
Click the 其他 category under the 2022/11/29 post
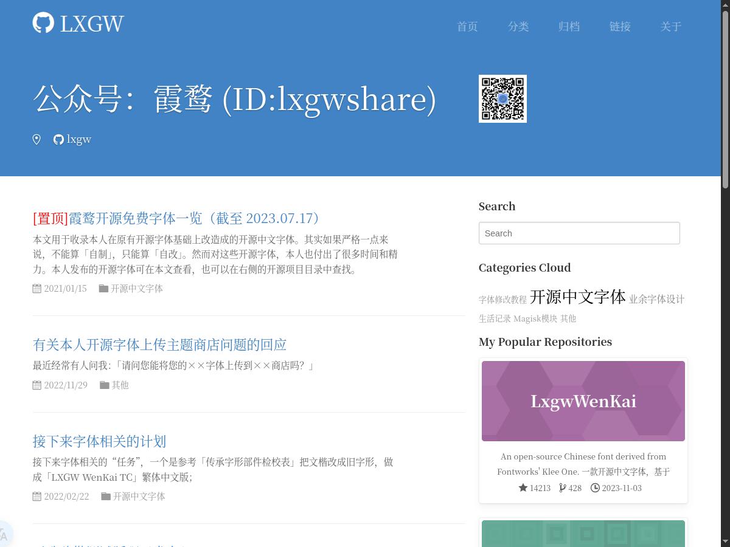[x=120, y=385]
